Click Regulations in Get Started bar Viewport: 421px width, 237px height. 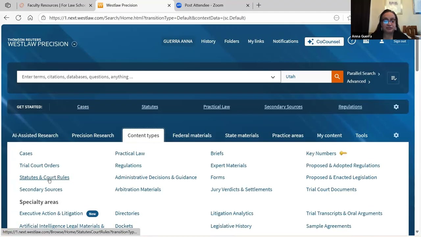tap(350, 107)
